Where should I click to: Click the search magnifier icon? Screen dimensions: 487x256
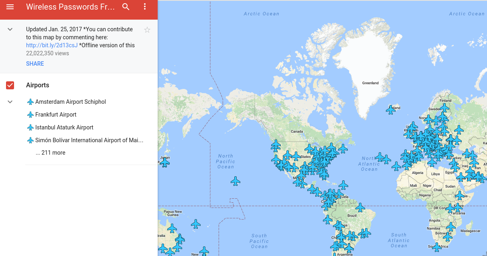point(126,7)
